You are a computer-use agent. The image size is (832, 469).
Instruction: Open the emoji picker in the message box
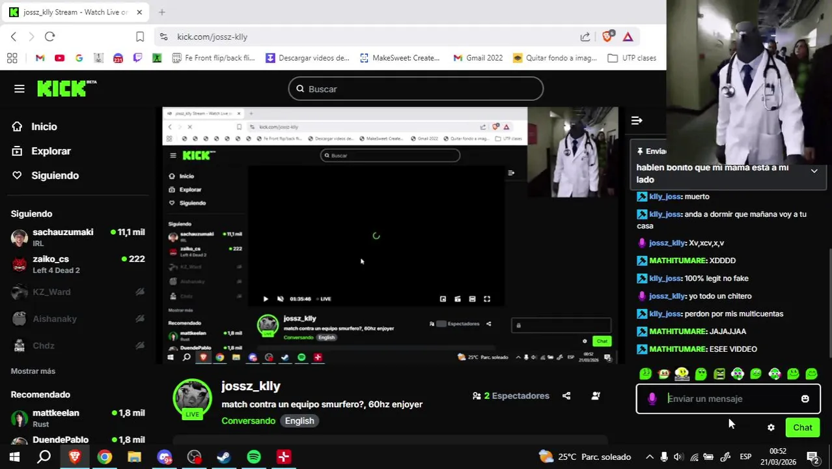(805, 399)
